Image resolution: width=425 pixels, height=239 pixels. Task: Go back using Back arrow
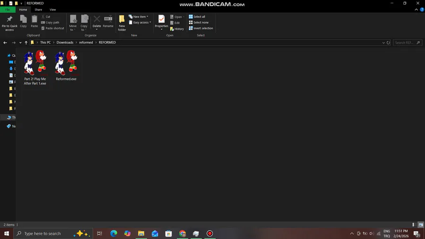5,43
